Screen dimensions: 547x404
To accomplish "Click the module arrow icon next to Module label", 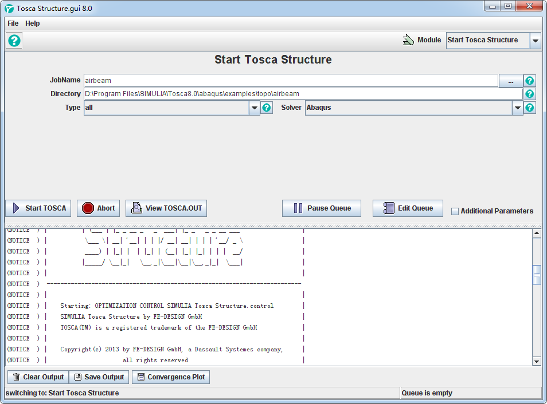I will click(408, 39).
